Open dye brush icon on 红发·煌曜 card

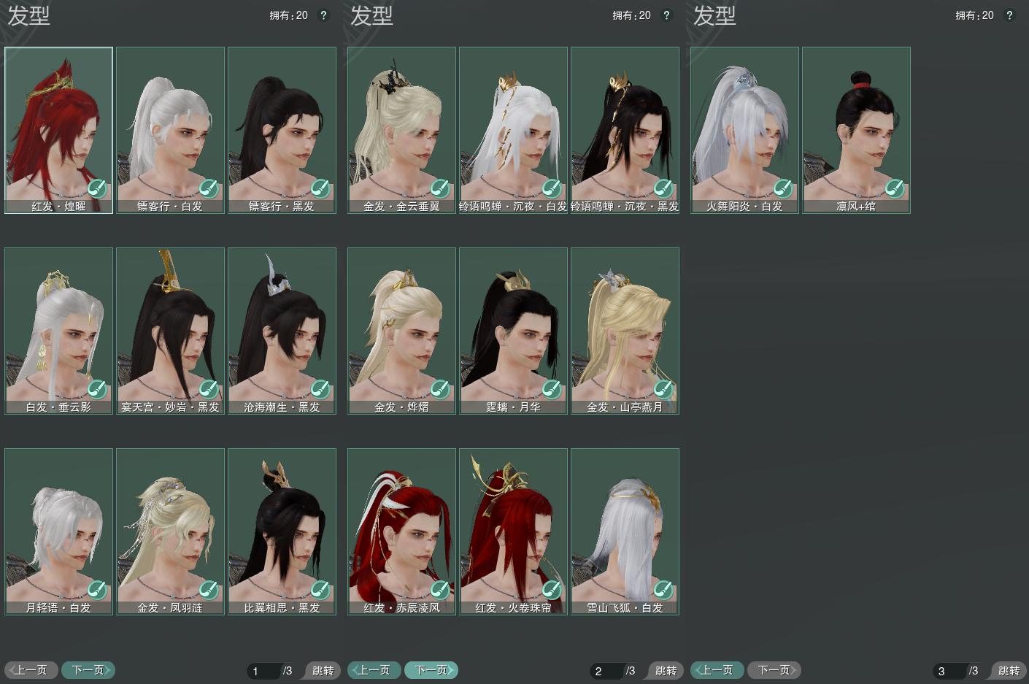pyautogui.click(x=97, y=188)
